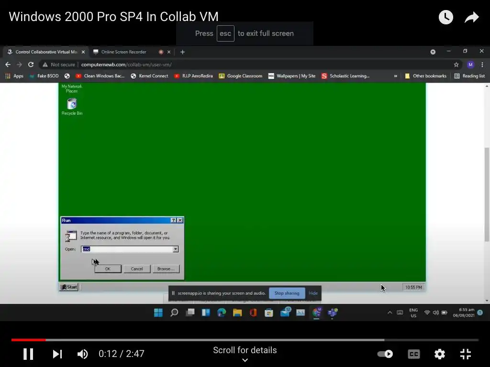Open R.I.P AeroRedira bookmark
Viewport: 490px width, 367px height.
click(193, 76)
